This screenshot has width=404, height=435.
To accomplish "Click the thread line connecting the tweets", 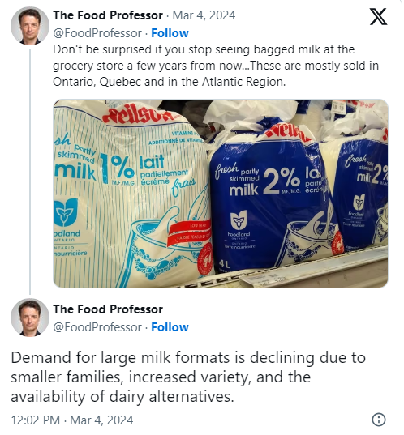I will tap(30, 171).
